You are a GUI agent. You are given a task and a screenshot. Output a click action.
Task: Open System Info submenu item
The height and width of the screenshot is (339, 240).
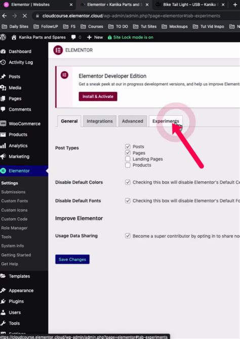[13, 246]
